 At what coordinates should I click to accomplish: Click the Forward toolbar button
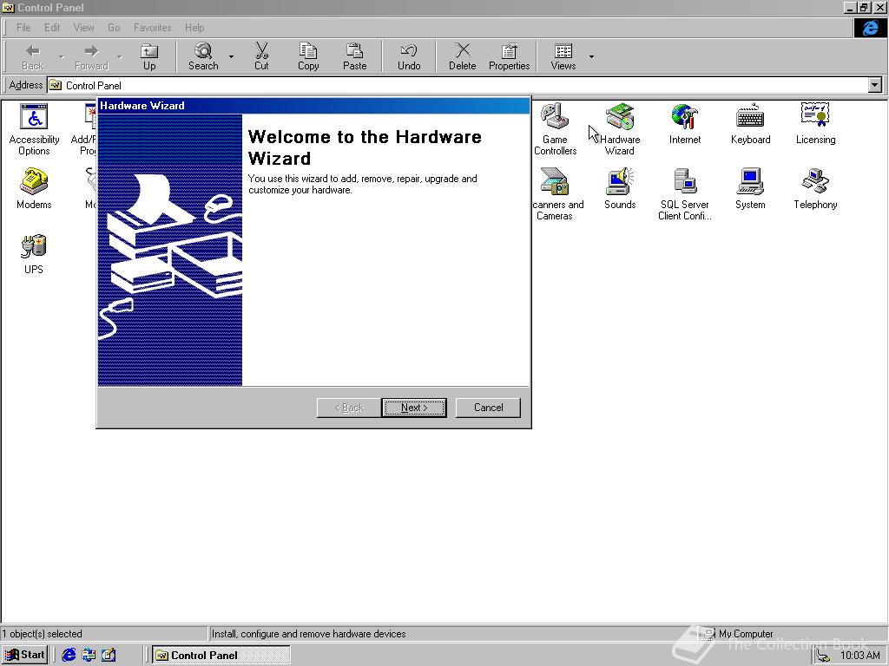(x=91, y=56)
